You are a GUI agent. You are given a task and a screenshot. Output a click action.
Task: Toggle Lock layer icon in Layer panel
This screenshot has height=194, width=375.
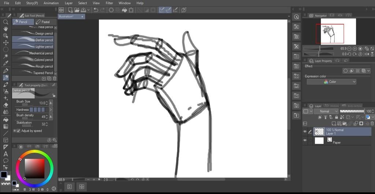pos(337,117)
